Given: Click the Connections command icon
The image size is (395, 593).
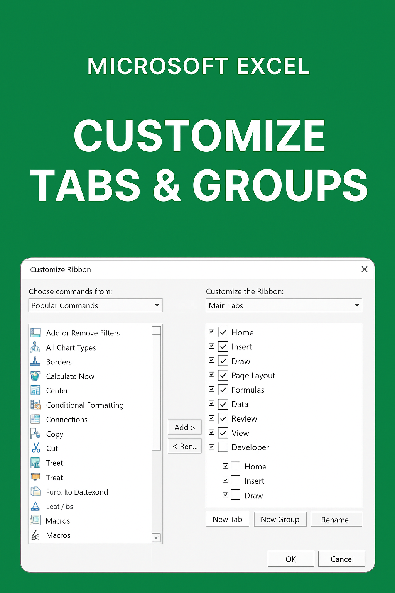Looking at the screenshot, I should coord(35,419).
